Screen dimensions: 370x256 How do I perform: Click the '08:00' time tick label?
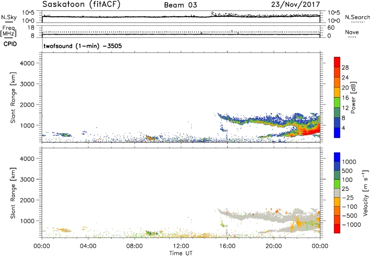tap(134, 246)
